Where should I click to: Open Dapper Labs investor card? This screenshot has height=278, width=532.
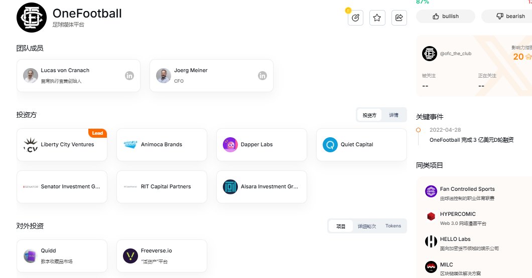click(261, 145)
